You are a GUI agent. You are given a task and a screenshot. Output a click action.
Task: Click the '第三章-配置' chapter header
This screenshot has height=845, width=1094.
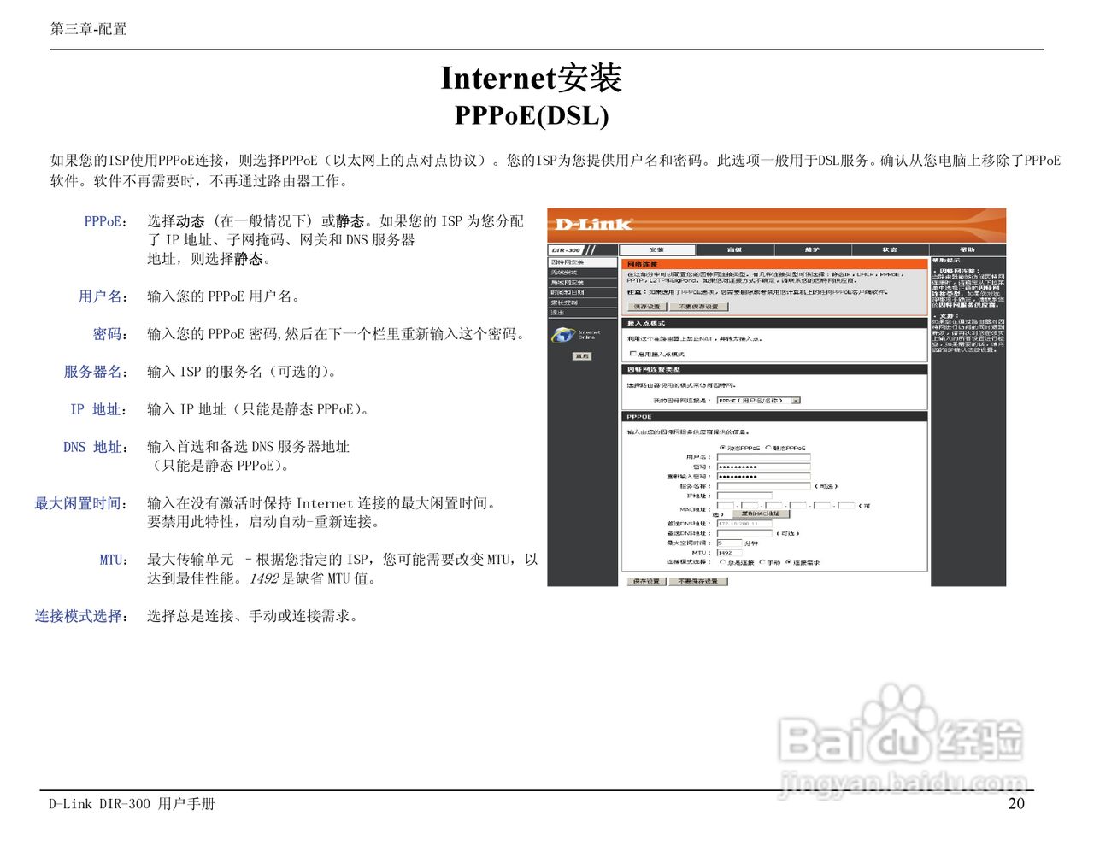click(88, 29)
